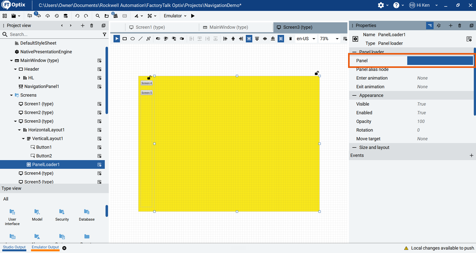Viewport: 476px width, 253px height.
Task: Align selected objects to right
Action: pyautogui.click(x=241, y=39)
